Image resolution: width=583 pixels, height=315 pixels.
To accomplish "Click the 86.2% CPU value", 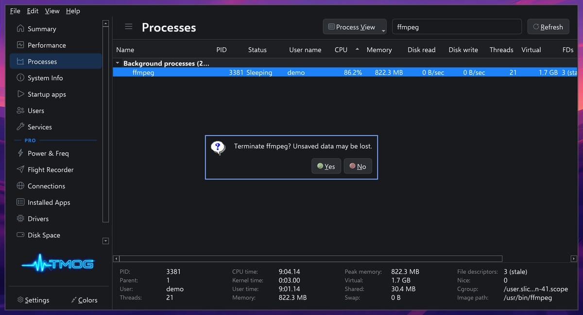I will (x=353, y=72).
